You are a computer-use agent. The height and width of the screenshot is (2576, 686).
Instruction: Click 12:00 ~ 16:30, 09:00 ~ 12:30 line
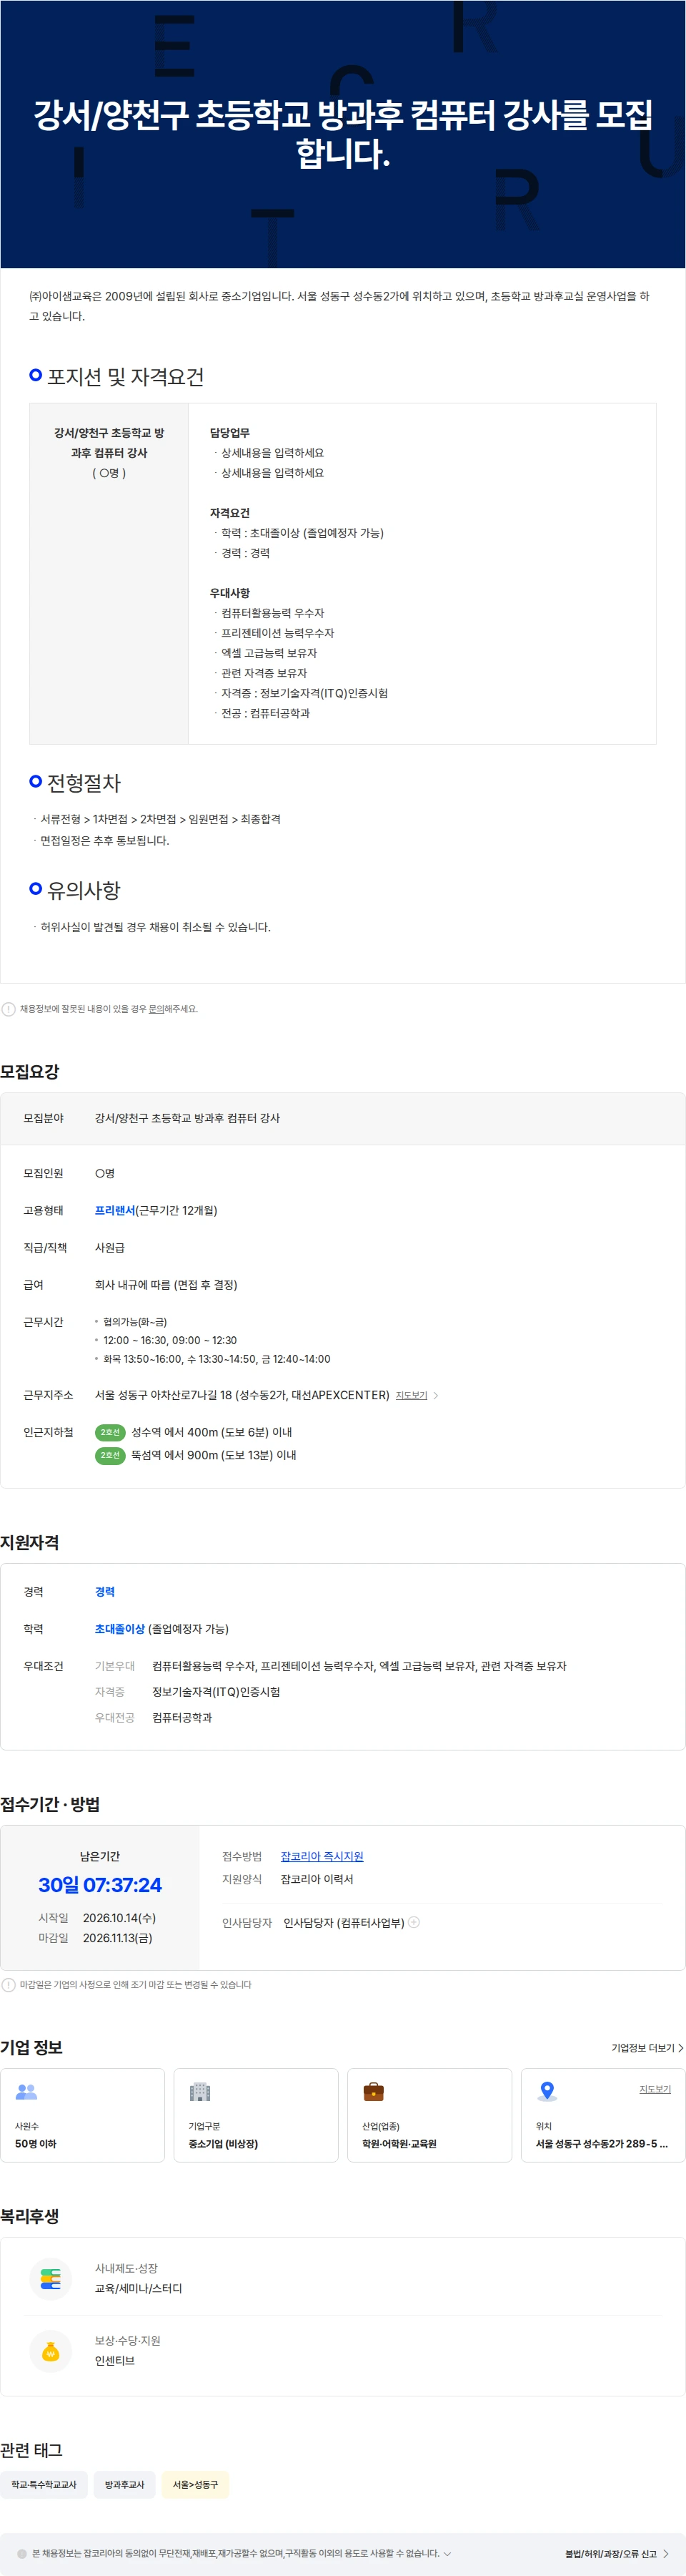tap(170, 1340)
